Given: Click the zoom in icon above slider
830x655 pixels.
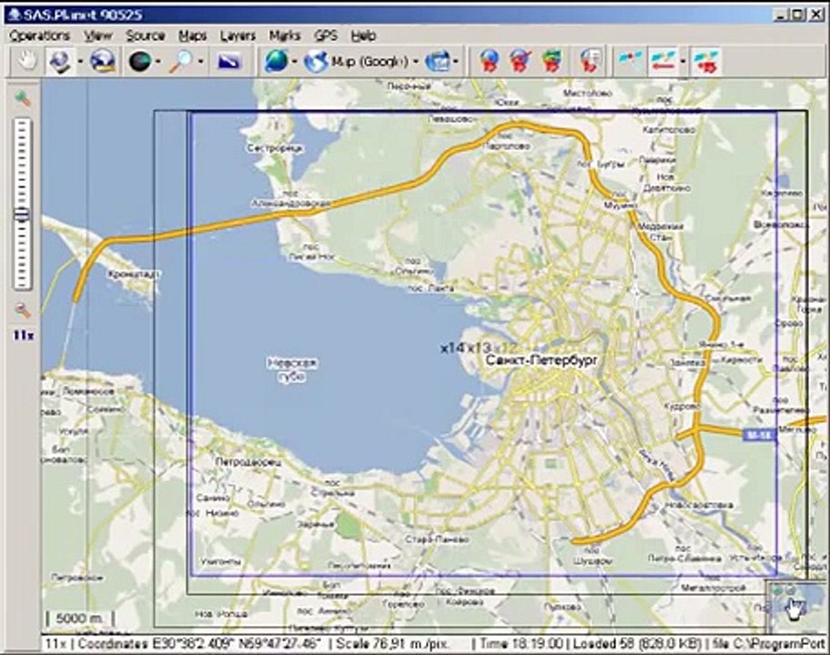Looking at the screenshot, I should [x=23, y=98].
